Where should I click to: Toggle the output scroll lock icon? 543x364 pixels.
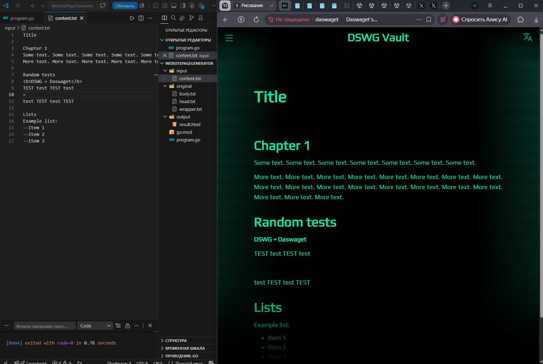point(127,326)
